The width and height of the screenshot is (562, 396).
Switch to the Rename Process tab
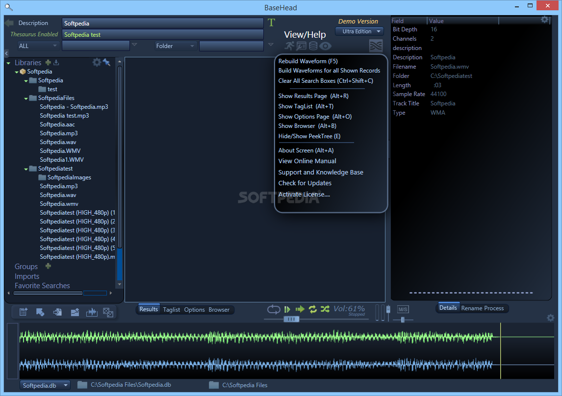pos(483,308)
